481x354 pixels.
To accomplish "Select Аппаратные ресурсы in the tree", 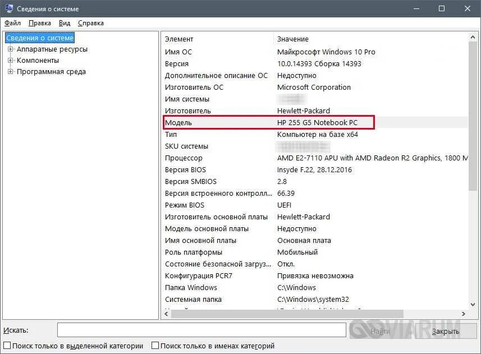I will pyautogui.click(x=52, y=49).
